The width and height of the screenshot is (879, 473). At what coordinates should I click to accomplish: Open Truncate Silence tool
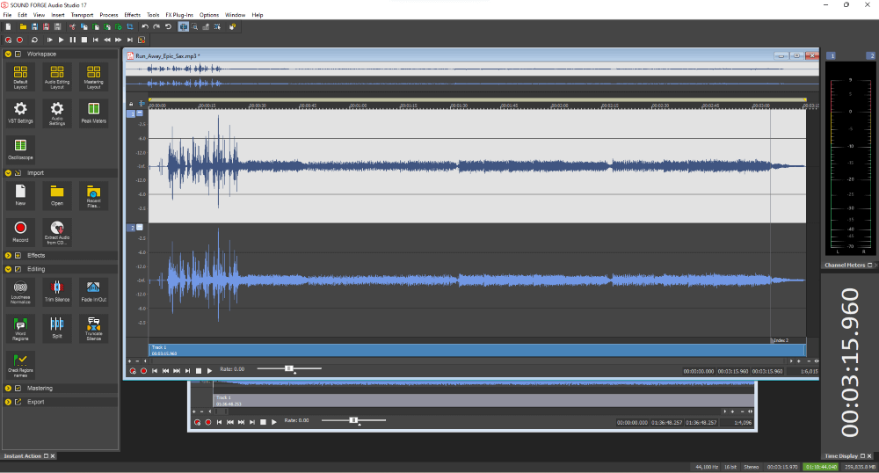tap(94, 329)
